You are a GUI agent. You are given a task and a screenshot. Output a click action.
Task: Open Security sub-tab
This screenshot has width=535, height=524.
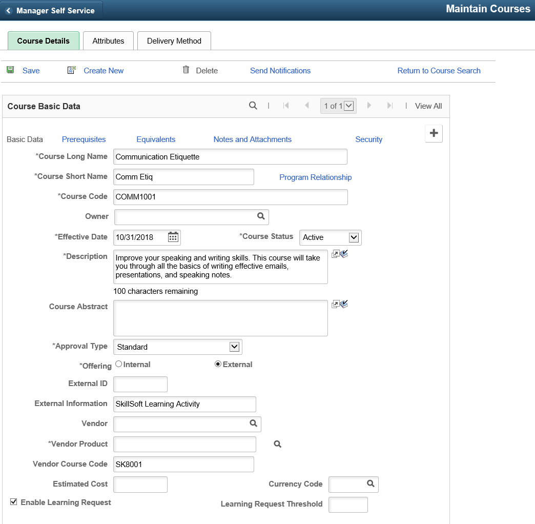369,139
